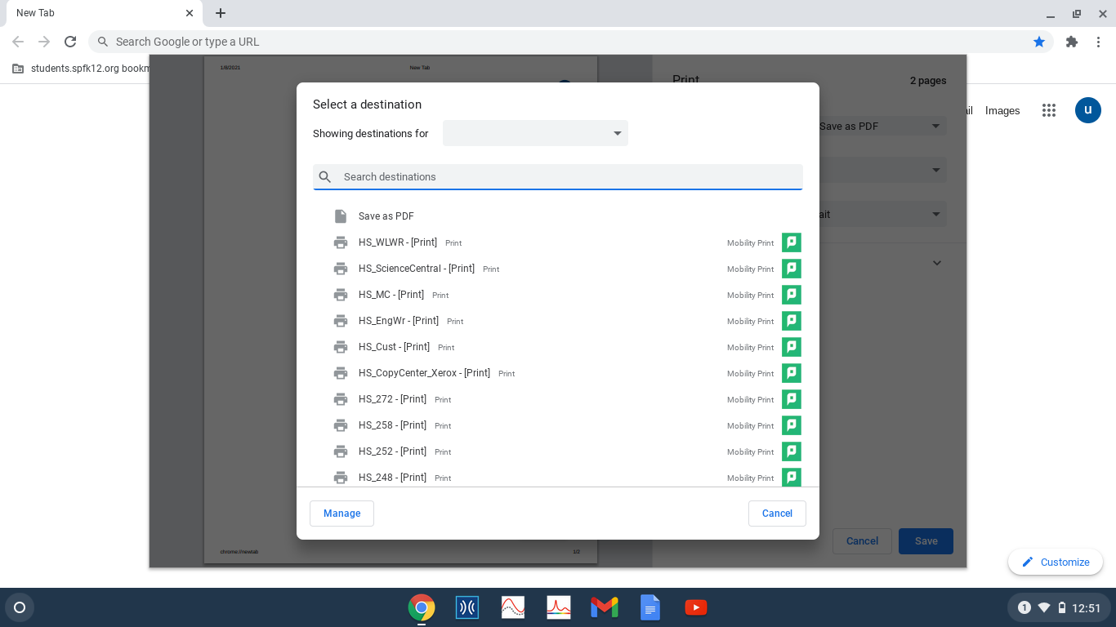
Task: Open the Google apps grid
Action: pyautogui.click(x=1049, y=111)
